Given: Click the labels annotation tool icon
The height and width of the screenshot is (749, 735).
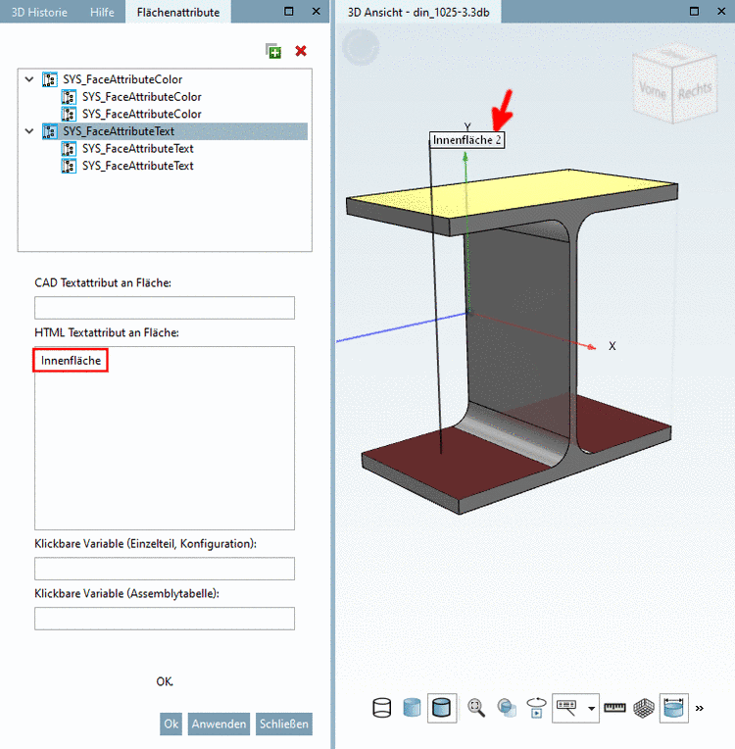Looking at the screenshot, I should click(x=566, y=708).
